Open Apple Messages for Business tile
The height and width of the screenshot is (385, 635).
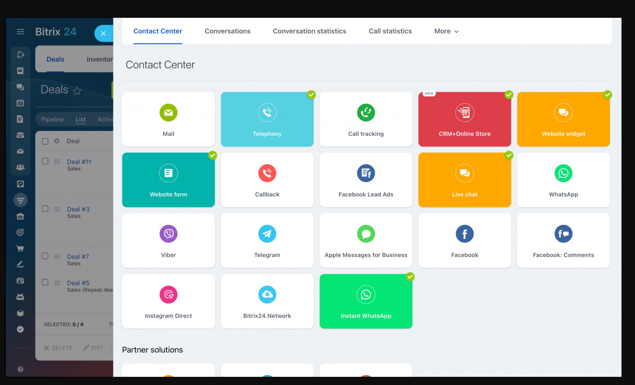pos(366,240)
